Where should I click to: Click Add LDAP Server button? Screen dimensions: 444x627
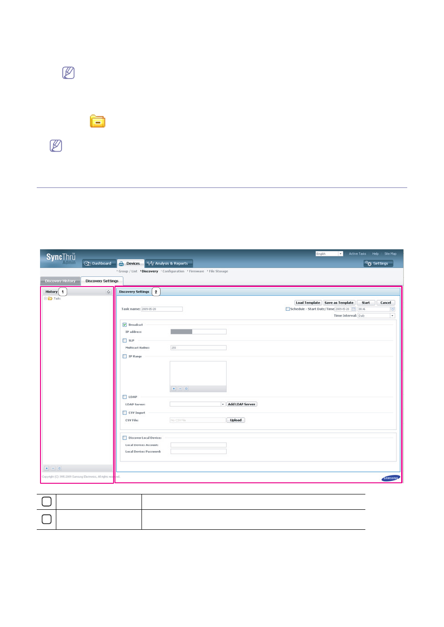tap(242, 404)
